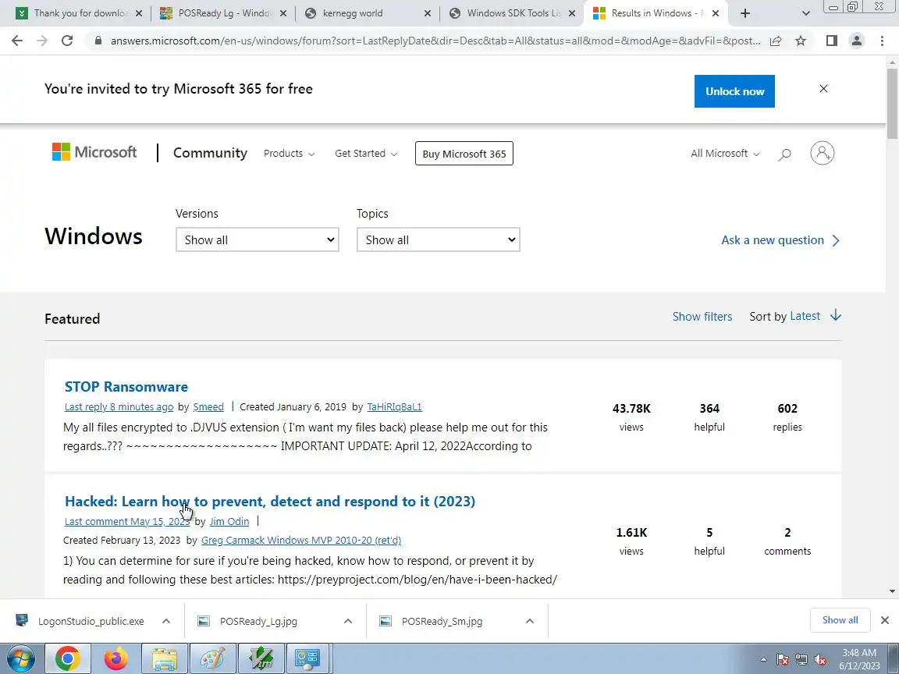Viewport: 899px width, 674px height.
Task: Switch to the kernegg world tab
Action: (368, 13)
